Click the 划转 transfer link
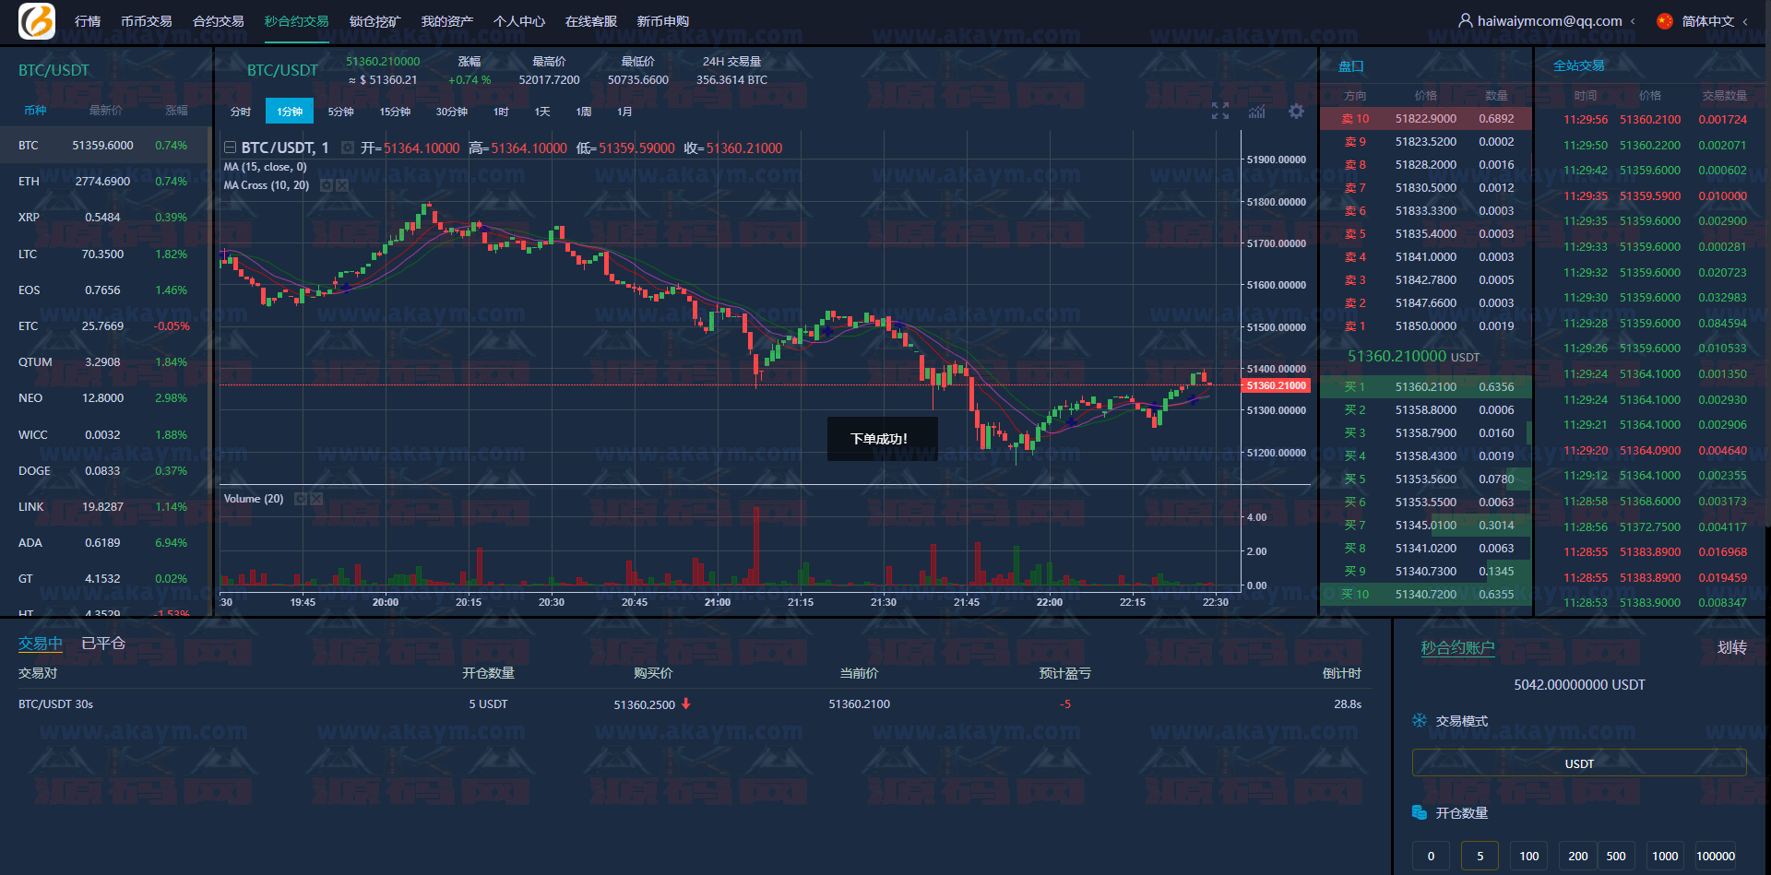 click(1731, 647)
